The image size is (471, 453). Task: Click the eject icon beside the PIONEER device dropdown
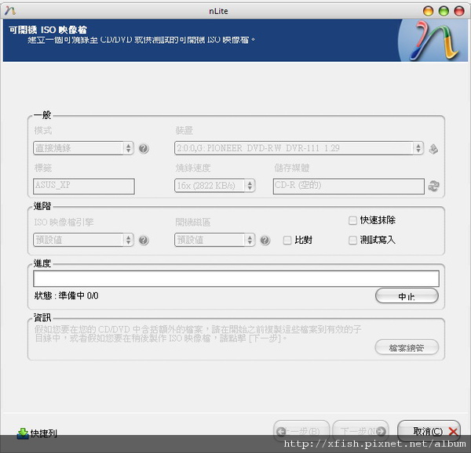tap(433, 149)
